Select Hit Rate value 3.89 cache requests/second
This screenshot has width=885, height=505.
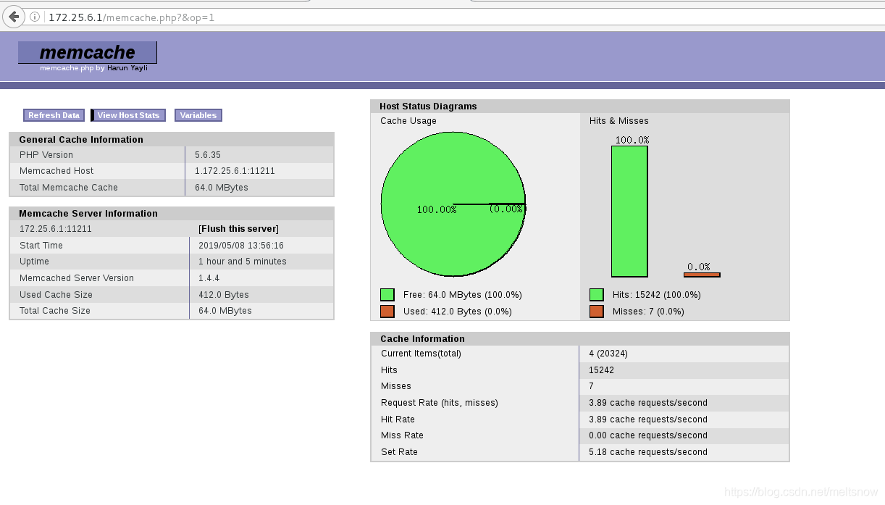point(648,420)
